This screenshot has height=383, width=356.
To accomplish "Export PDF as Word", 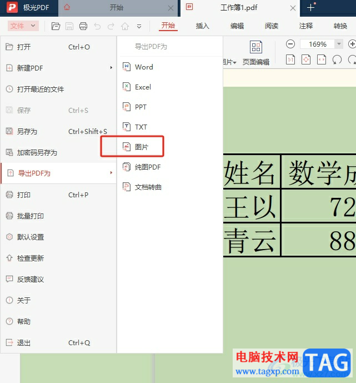I will click(170, 67).
